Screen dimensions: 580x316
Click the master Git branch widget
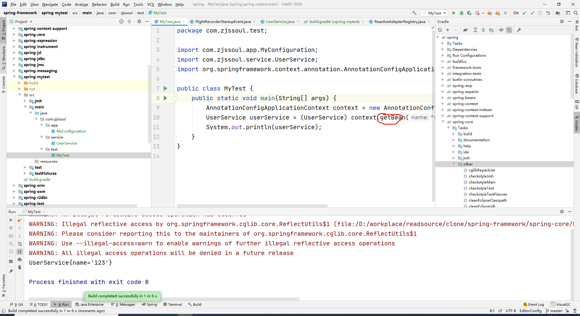554,311
